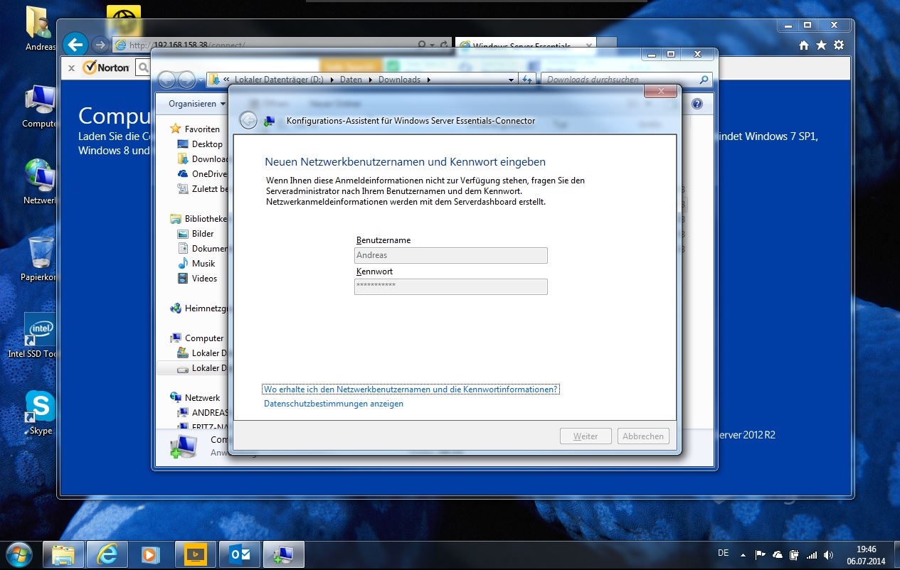Open the Intel SSD Toolbox desktop shortcut
The width and height of the screenshot is (900, 570).
(32, 335)
